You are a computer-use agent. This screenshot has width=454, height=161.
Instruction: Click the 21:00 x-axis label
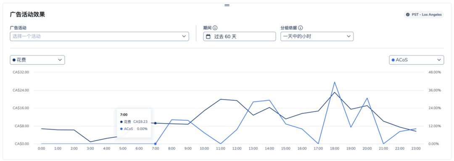coord(383,148)
